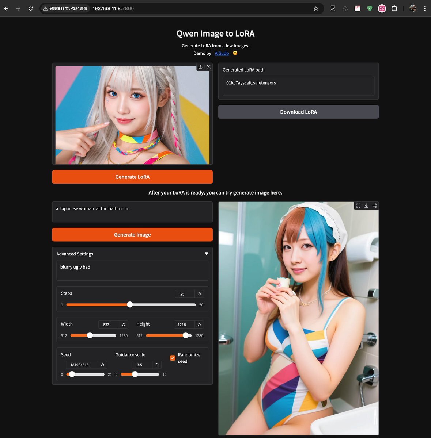Image resolution: width=431 pixels, height=438 pixels.
Task: Disable the Randomize seed checkbox
Action: pyautogui.click(x=173, y=358)
